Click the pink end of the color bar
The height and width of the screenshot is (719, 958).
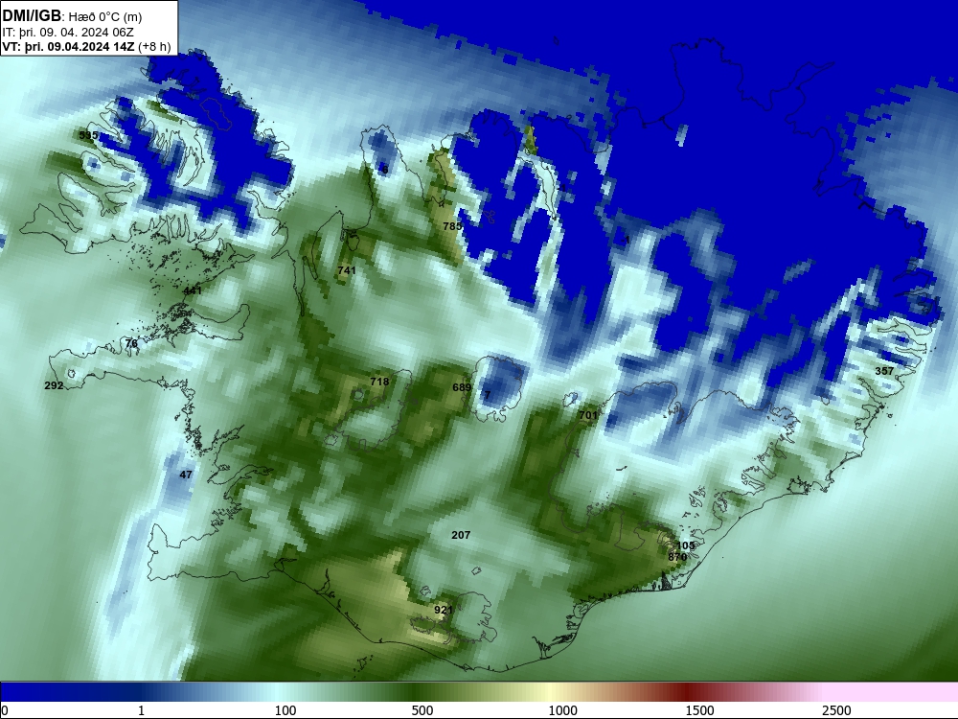(892, 692)
